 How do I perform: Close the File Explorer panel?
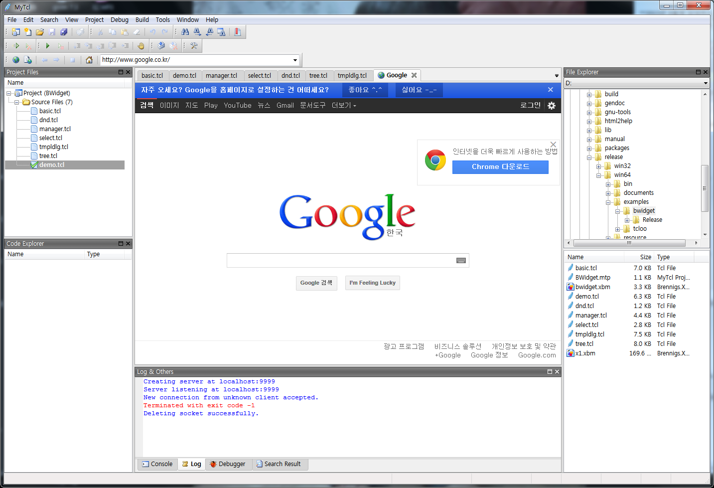706,72
